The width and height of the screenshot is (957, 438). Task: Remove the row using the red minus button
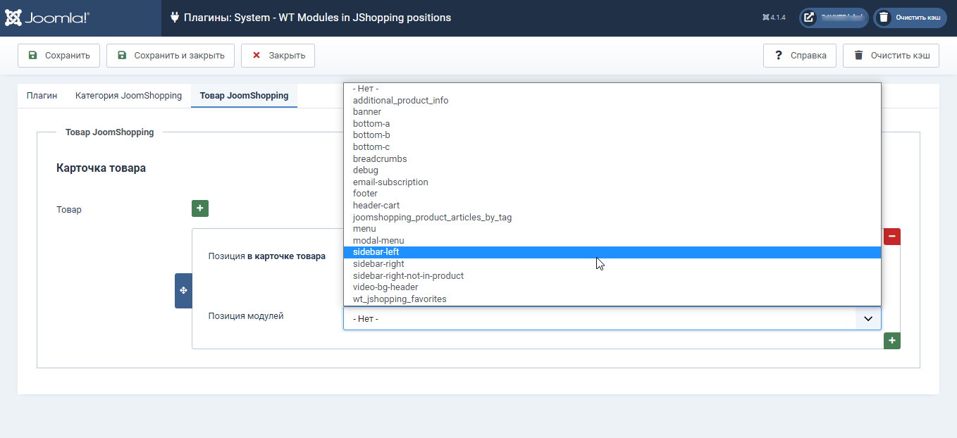(892, 237)
